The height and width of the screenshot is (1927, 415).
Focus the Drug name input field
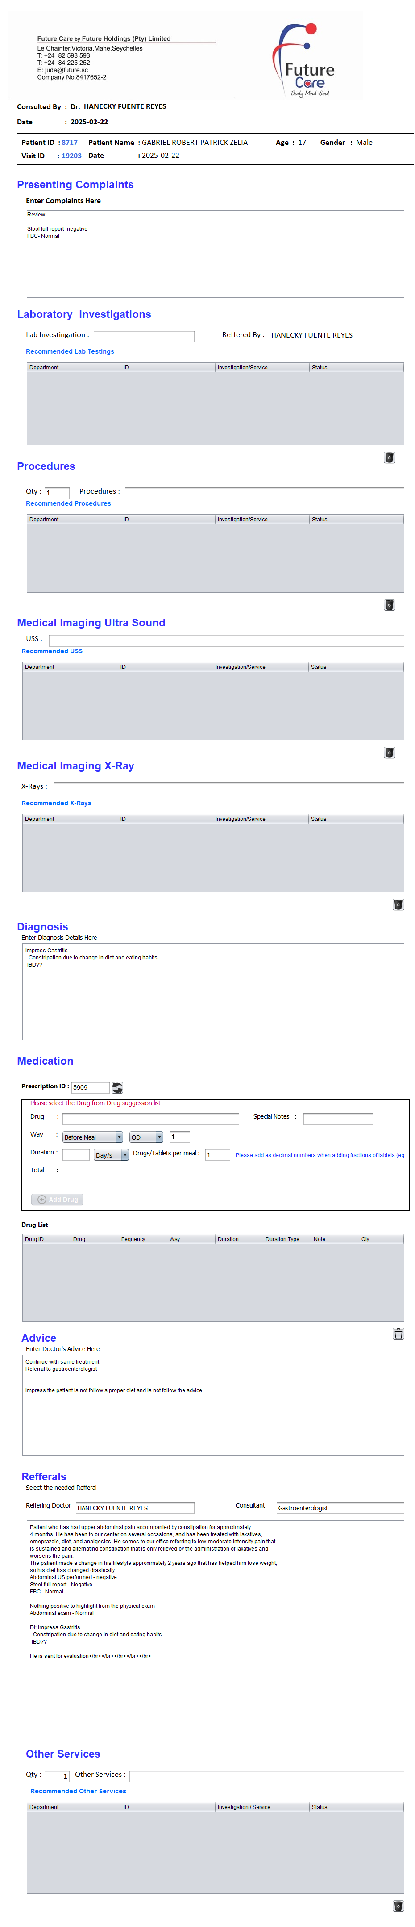(151, 1119)
